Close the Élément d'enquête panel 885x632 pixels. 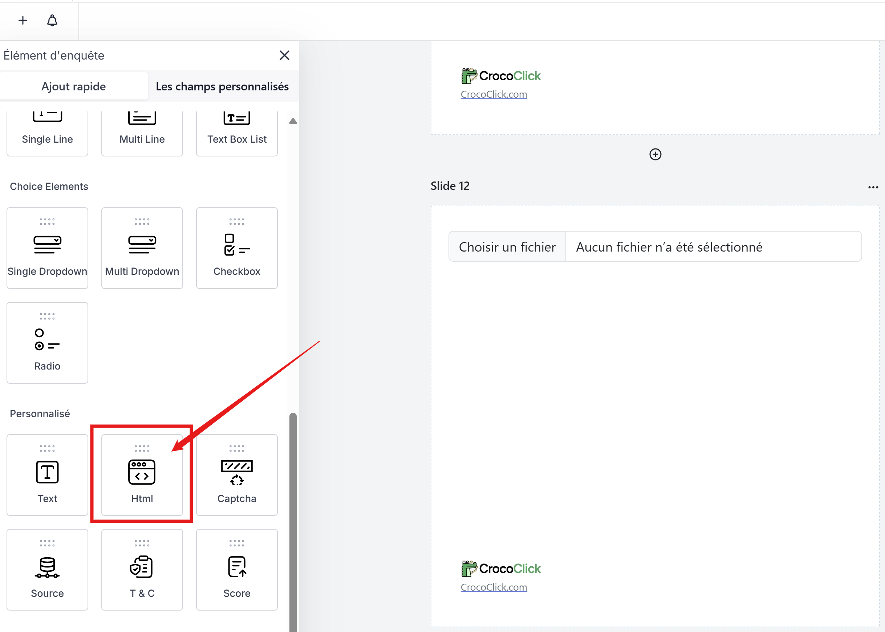pyautogui.click(x=284, y=55)
